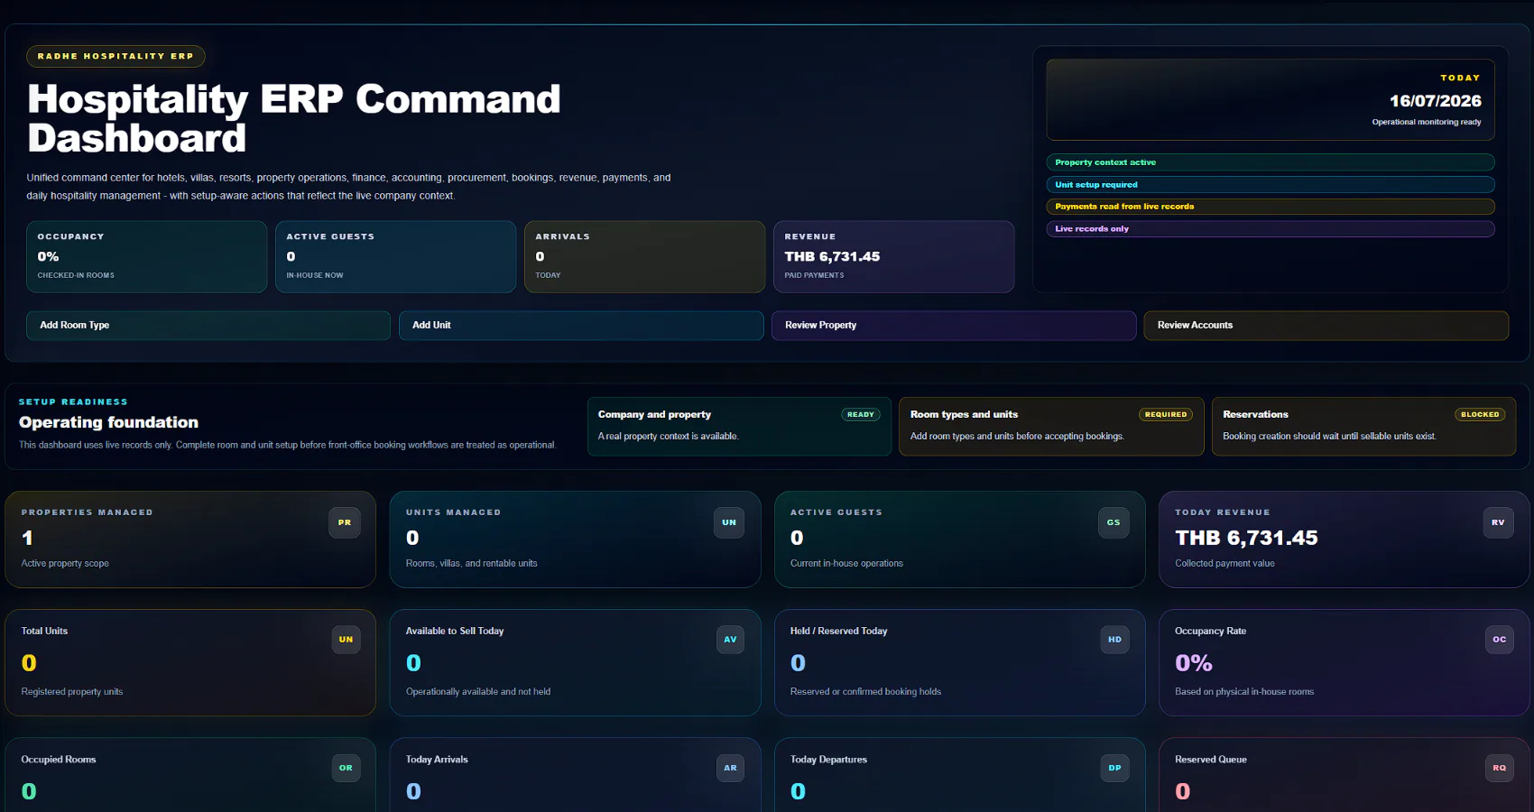The width and height of the screenshot is (1534, 812).
Task: Click the AR icon on Today Arrivals card
Action: (730, 768)
